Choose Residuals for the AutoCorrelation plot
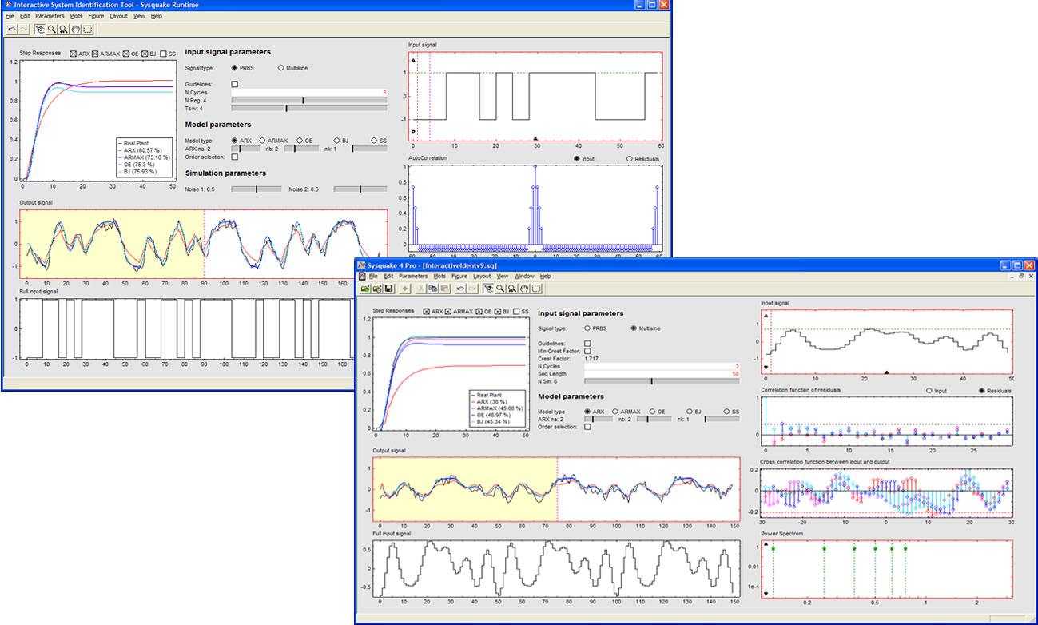Image resolution: width=1038 pixels, height=625 pixels. coord(630,159)
